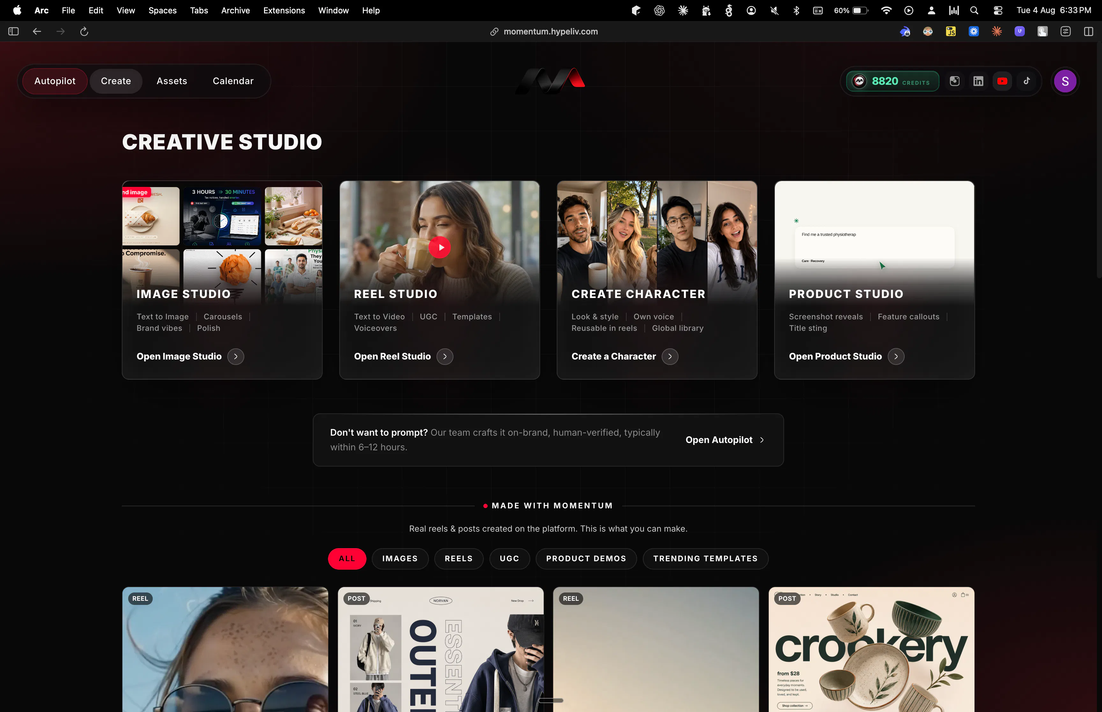This screenshot has height=712, width=1102.
Task: Open the File menu
Action: click(x=69, y=10)
